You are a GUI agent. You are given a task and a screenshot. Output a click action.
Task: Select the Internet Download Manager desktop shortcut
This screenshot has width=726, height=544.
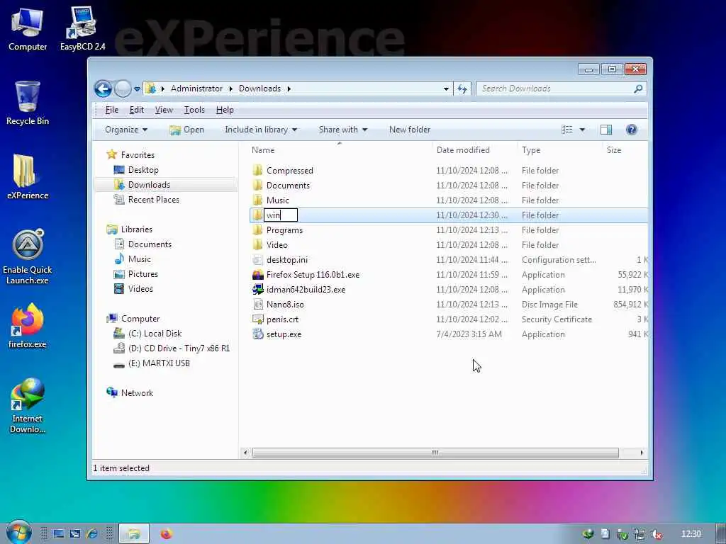(x=28, y=406)
